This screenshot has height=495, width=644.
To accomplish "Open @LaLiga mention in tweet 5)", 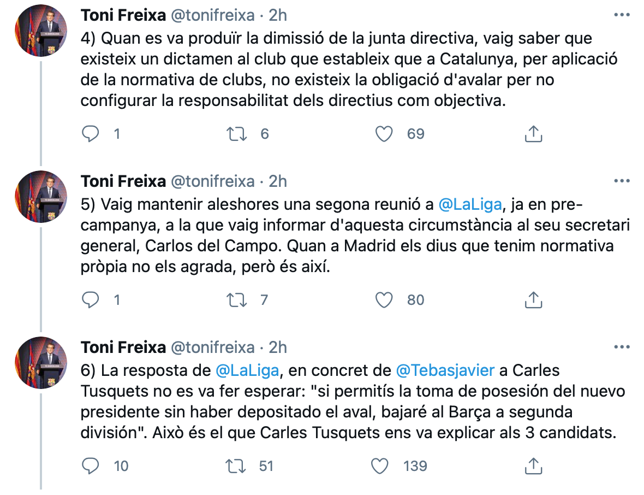I will [x=470, y=204].
